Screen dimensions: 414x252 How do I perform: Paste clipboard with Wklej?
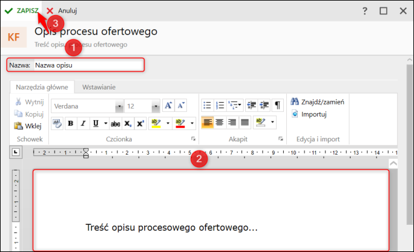(x=28, y=126)
